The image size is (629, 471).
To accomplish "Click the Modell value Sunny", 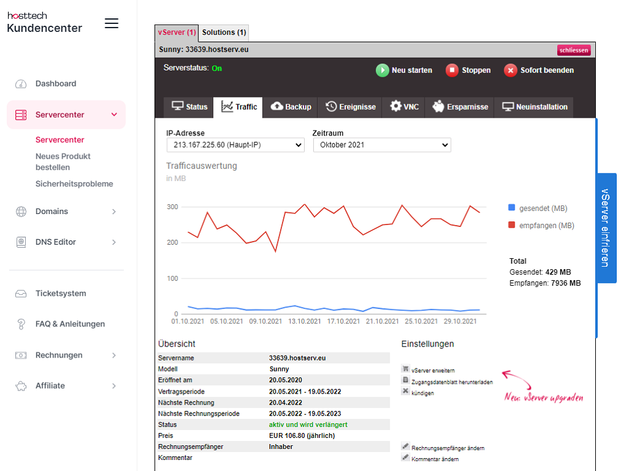I will 279,369.
